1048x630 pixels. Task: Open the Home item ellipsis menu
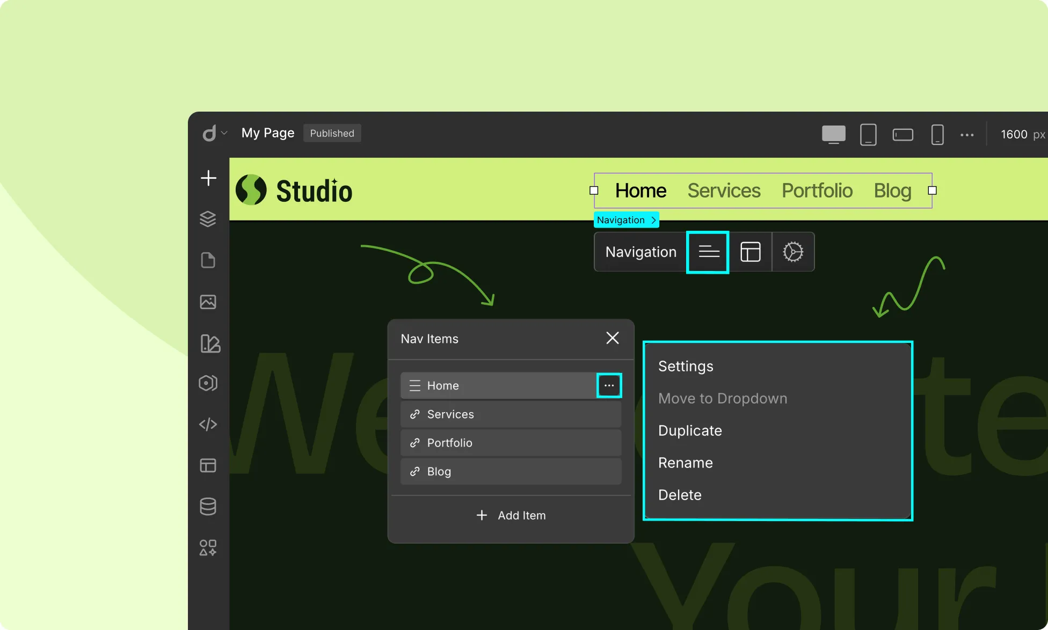pyautogui.click(x=609, y=385)
